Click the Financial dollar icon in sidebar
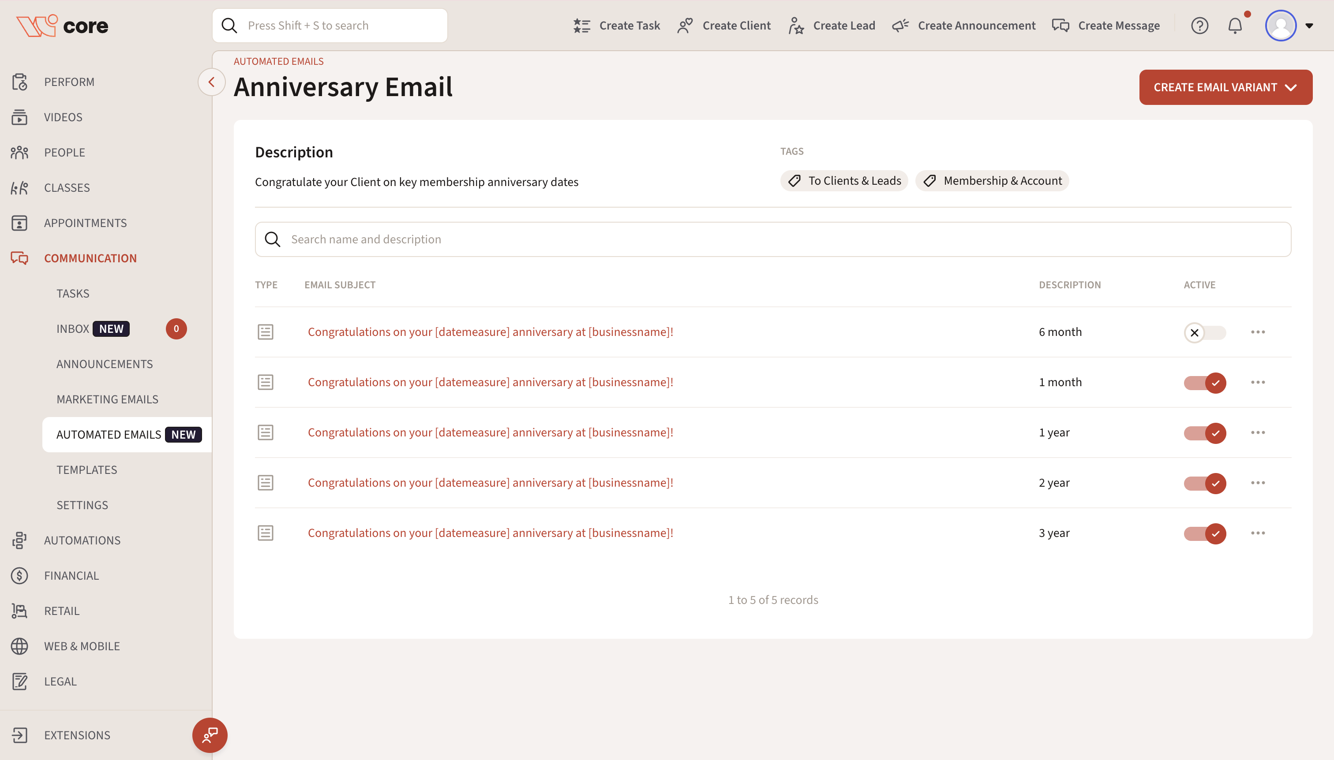This screenshot has width=1334, height=760. 19,575
